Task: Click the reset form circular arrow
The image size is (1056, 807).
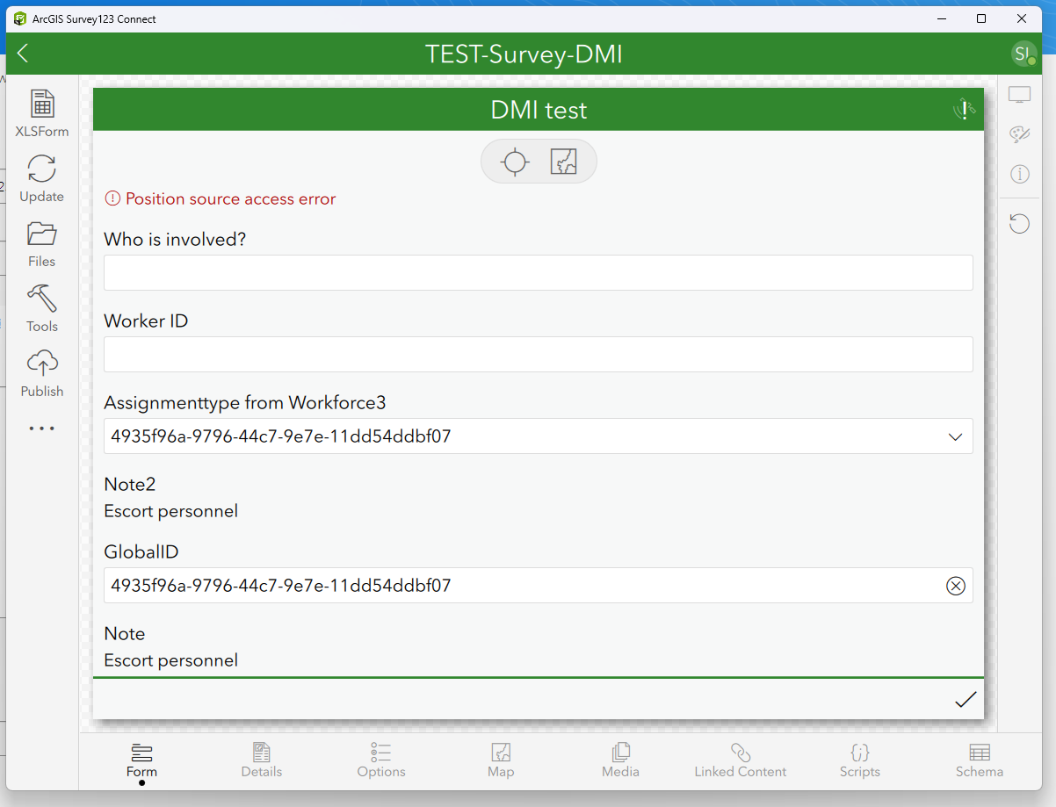Action: tap(1019, 224)
